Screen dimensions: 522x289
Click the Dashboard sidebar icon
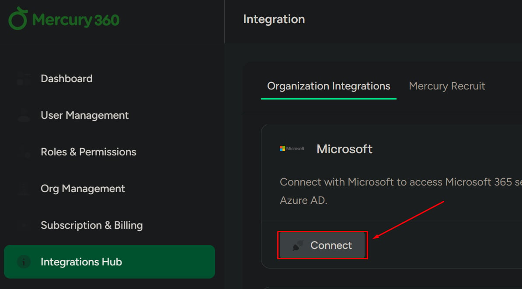pyautogui.click(x=24, y=79)
